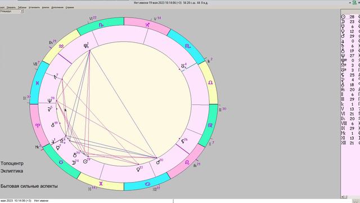Click the VI 22 house cusp label
This screenshot has width=360, height=203.
93,18
